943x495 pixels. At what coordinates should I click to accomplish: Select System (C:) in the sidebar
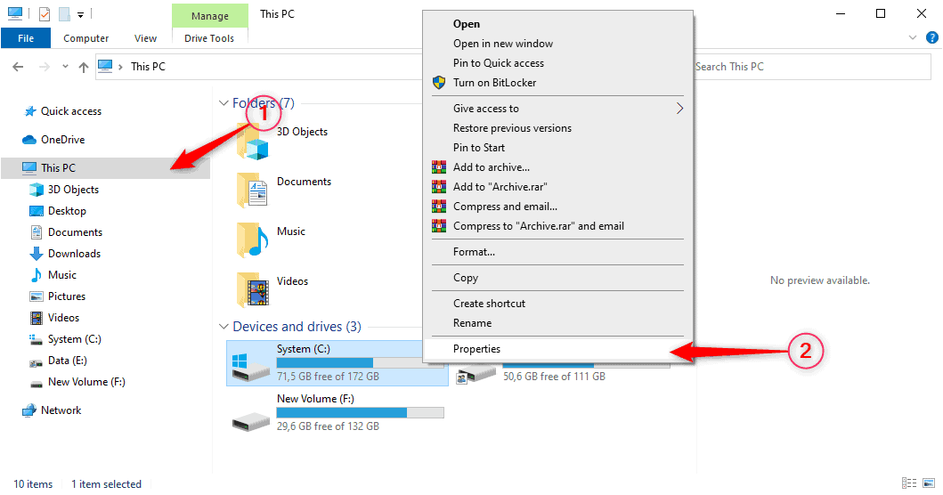75,339
